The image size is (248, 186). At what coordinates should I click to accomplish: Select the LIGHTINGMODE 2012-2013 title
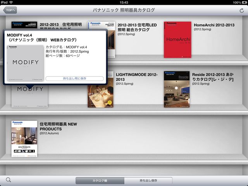tap(137, 77)
